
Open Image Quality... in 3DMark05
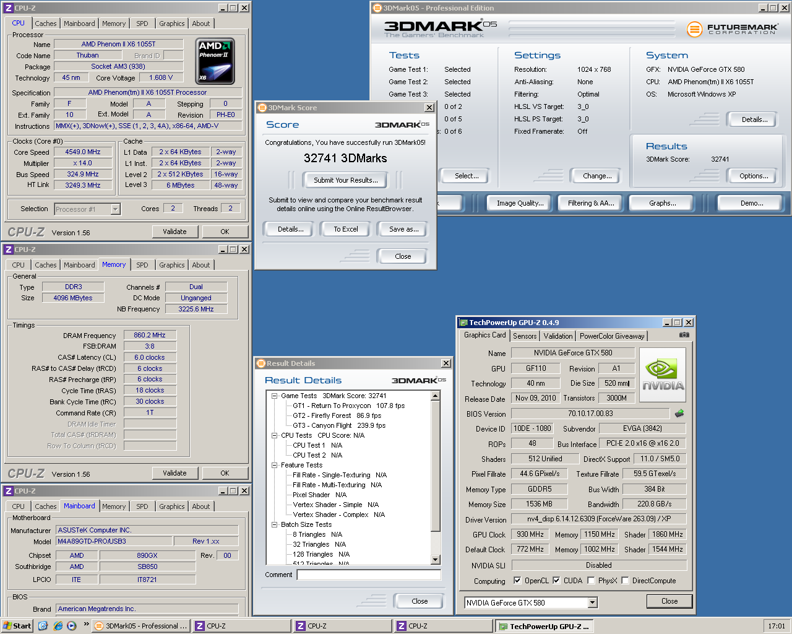[x=520, y=203]
